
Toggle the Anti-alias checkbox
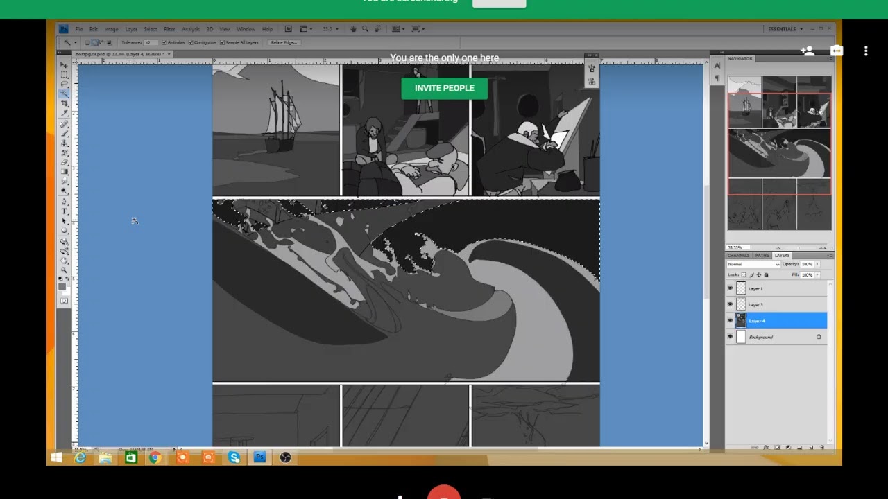(x=164, y=43)
